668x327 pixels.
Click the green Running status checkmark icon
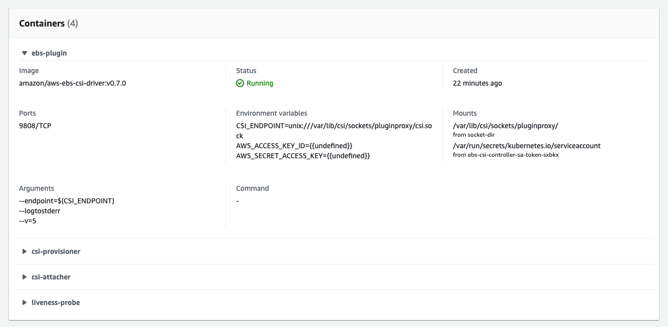[240, 83]
